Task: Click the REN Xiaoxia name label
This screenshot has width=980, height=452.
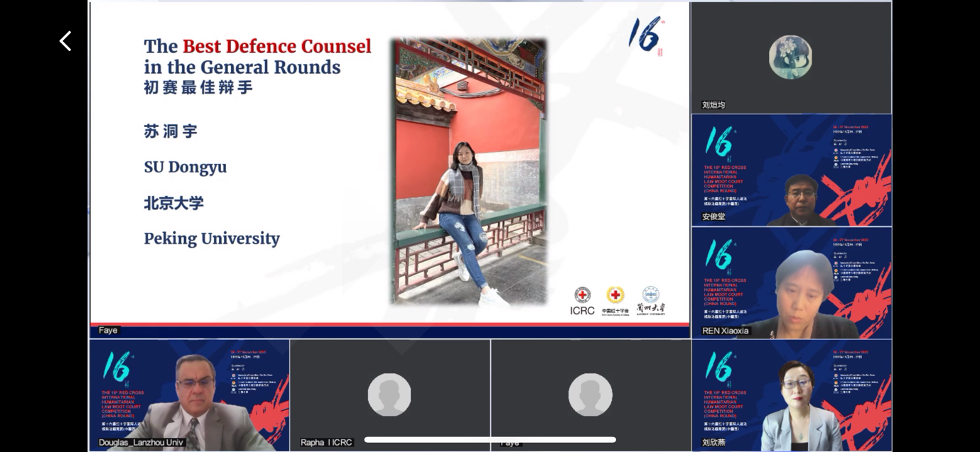Action: pyautogui.click(x=725, y=331)
